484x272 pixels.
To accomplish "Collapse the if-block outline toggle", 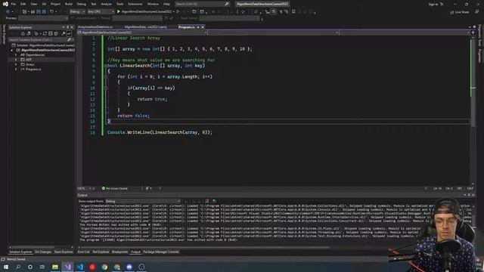I will click(x=106, y=88).
